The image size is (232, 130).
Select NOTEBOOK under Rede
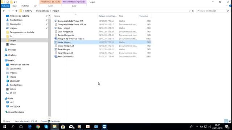[15, 107]
